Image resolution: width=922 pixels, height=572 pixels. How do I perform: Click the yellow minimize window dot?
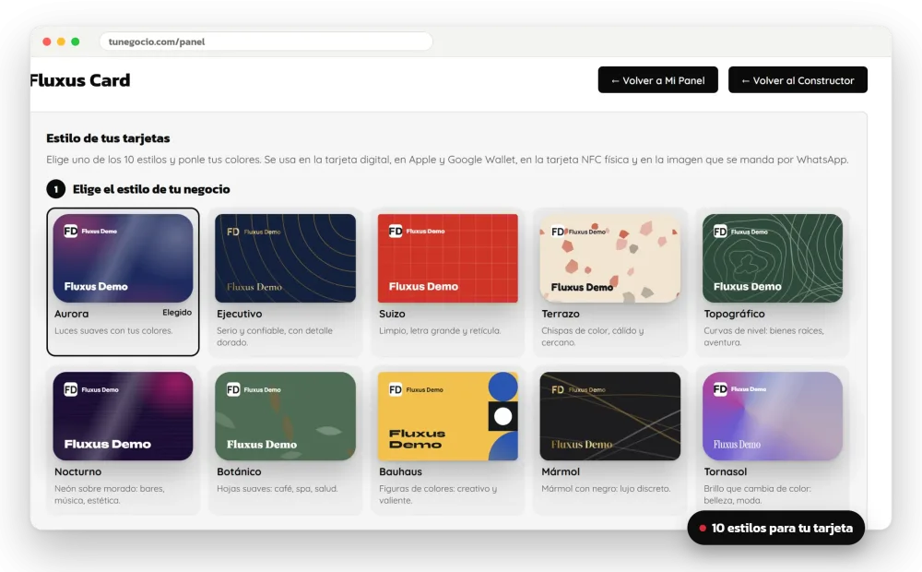[61, 42]
